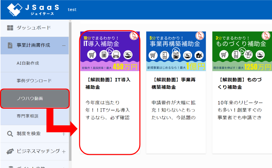
Task: Click the test label in the header
Action: pos(72,10)
